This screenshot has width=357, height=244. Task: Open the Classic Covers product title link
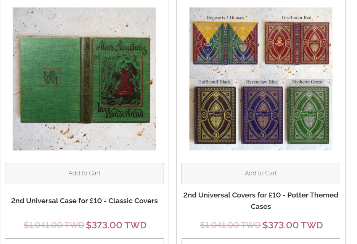[84, 201]
